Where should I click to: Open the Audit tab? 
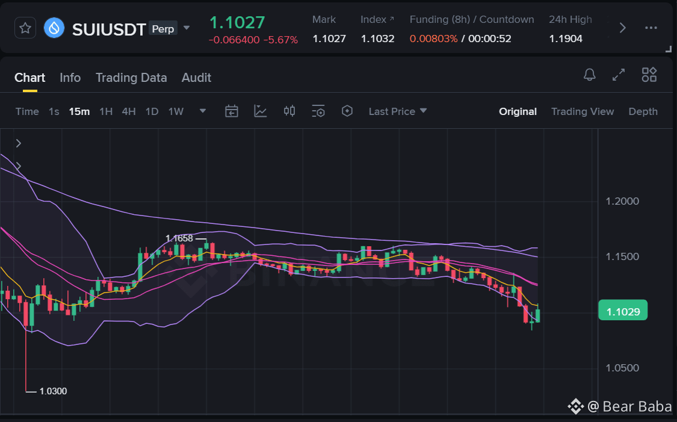click(196, 78)
